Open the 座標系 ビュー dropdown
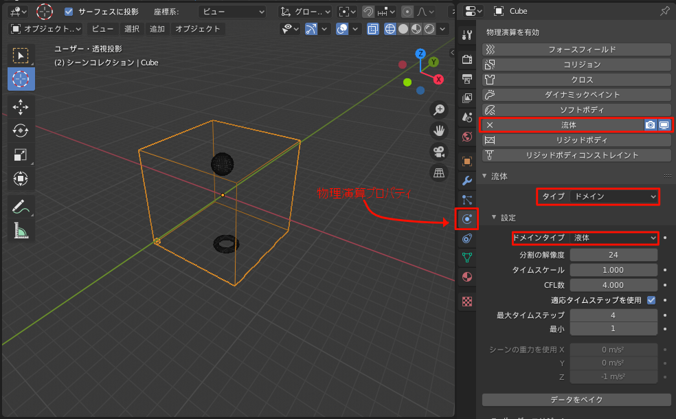Screen dimensions: 676x419 pos(232,12)
